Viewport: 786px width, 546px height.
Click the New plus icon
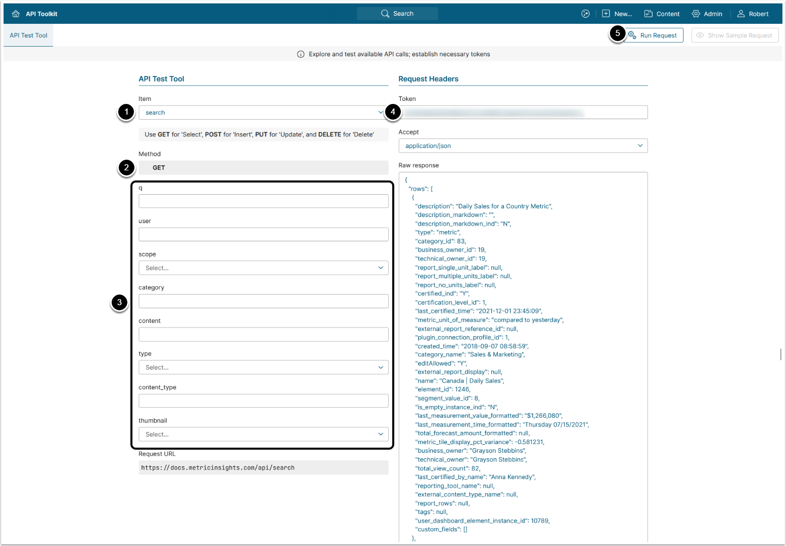[x=606, y=14]
